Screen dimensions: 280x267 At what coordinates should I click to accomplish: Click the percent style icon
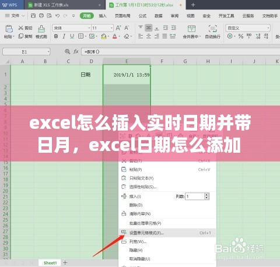click(241, 36)
